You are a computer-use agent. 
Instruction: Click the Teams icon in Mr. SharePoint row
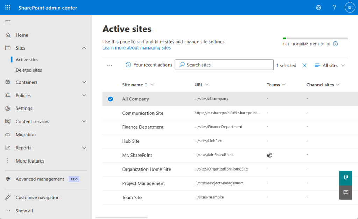point(270,155)
